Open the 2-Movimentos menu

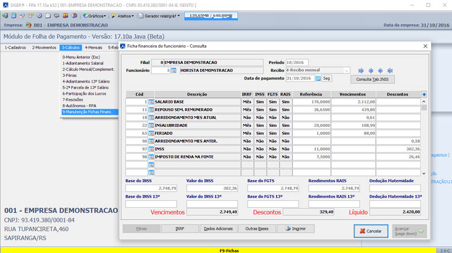tap(44, 48)
